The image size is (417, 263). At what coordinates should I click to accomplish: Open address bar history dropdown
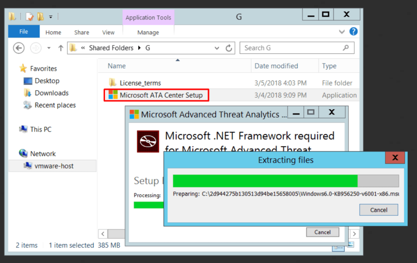217,48
